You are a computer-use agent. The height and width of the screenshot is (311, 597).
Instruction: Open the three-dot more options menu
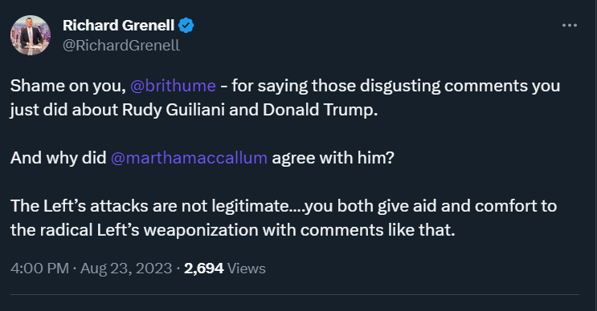click(x=569, y=26)
